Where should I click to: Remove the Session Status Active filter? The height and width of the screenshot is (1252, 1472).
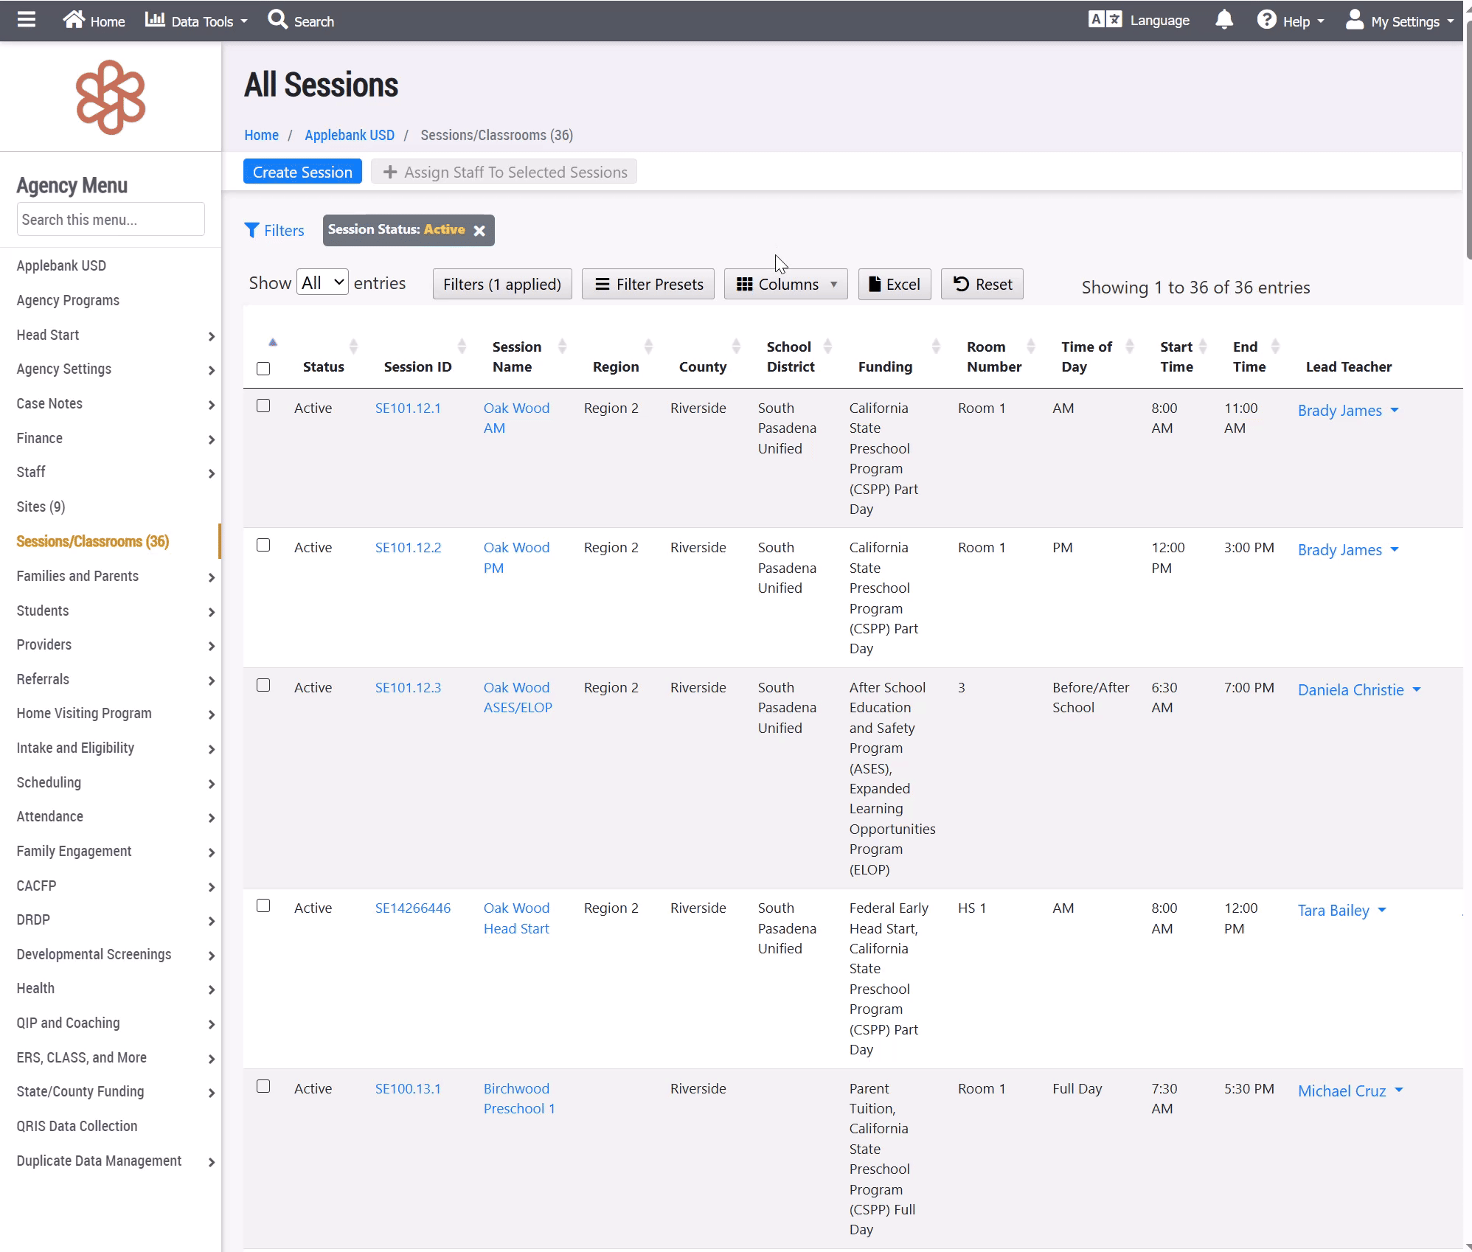[x=479, y=231]
